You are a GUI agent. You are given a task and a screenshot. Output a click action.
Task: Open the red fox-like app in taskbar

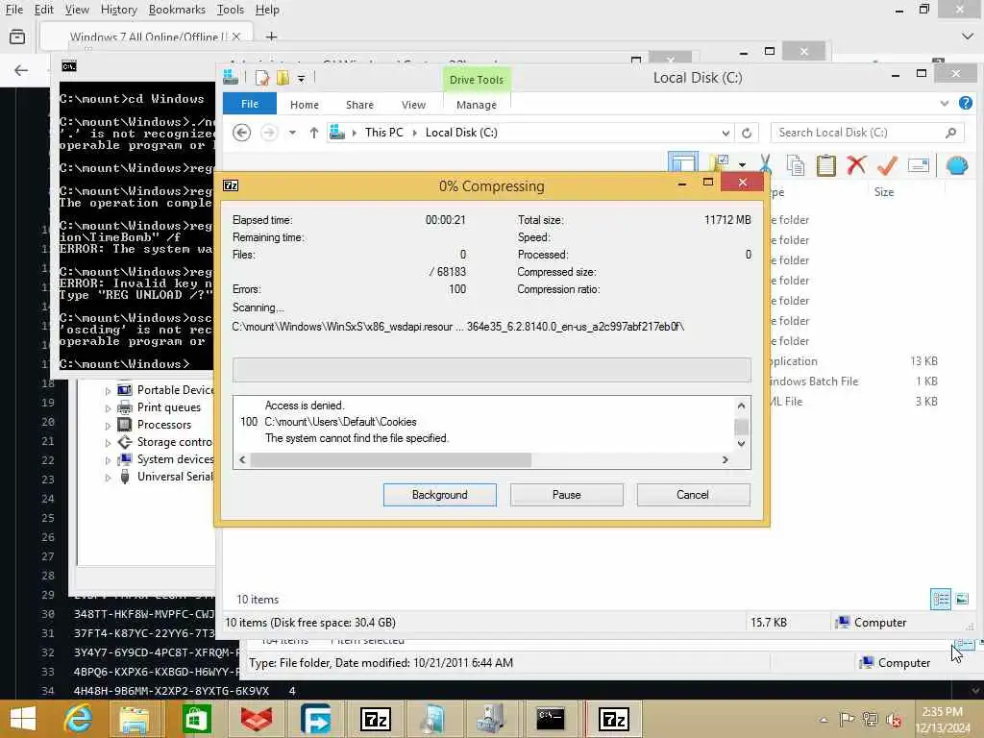[256, 719]
